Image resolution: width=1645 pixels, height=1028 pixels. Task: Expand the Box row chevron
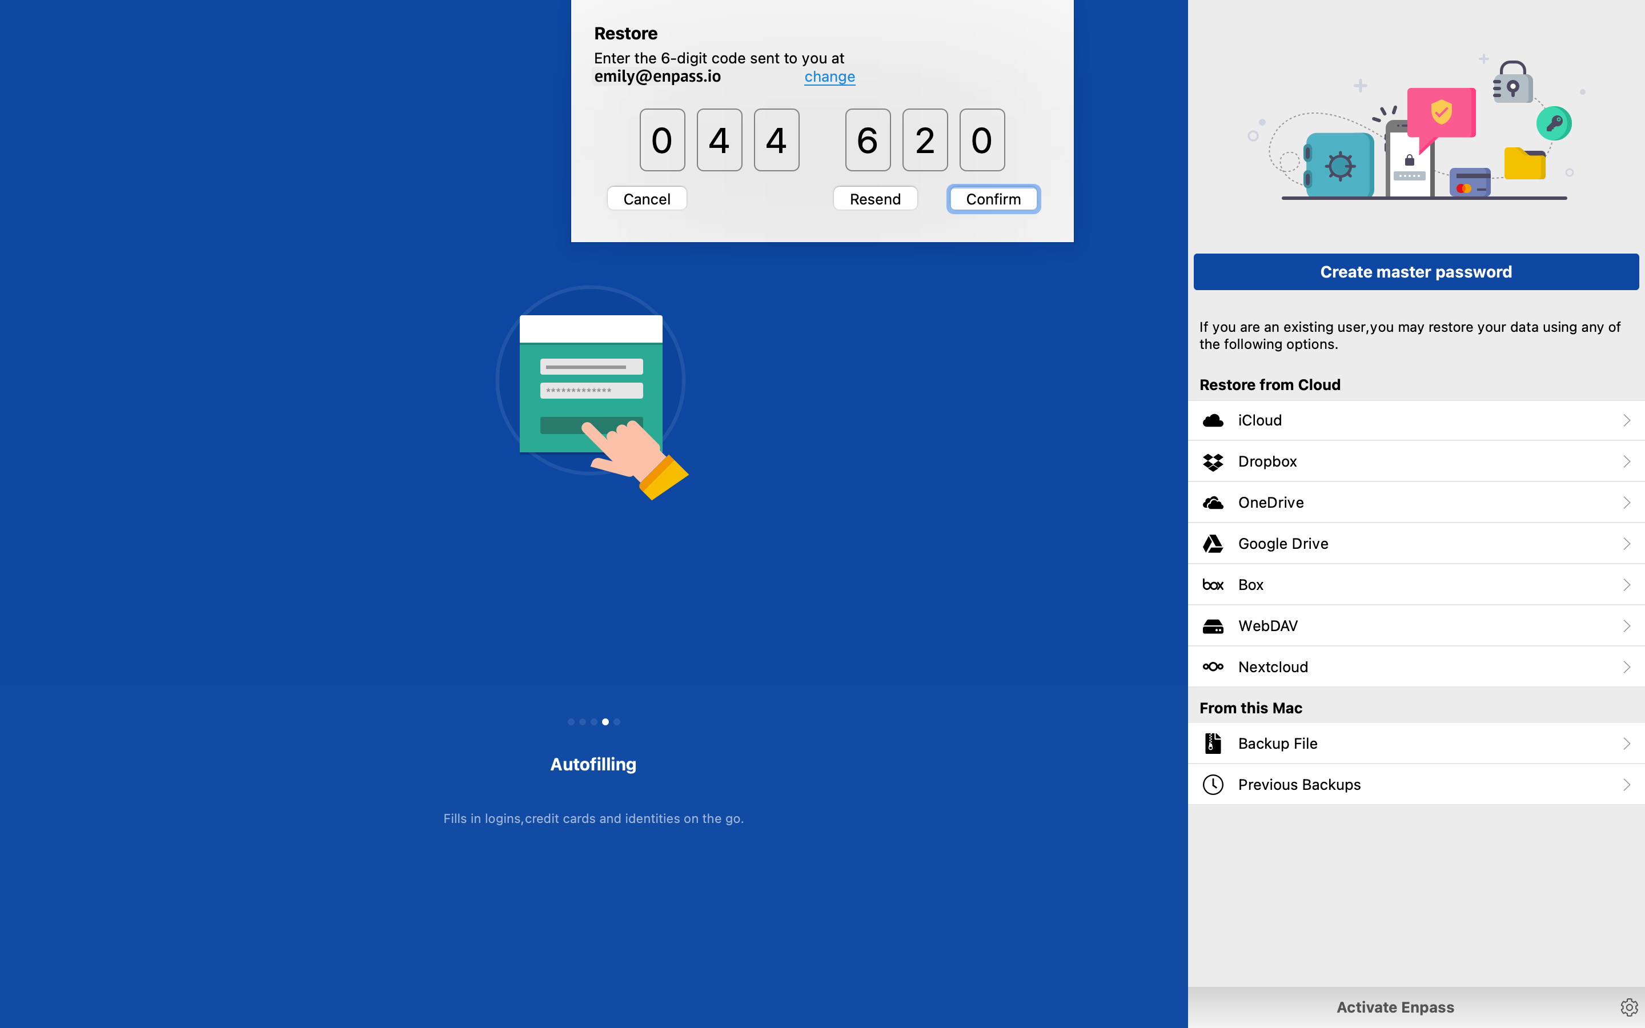point(1627,585)
